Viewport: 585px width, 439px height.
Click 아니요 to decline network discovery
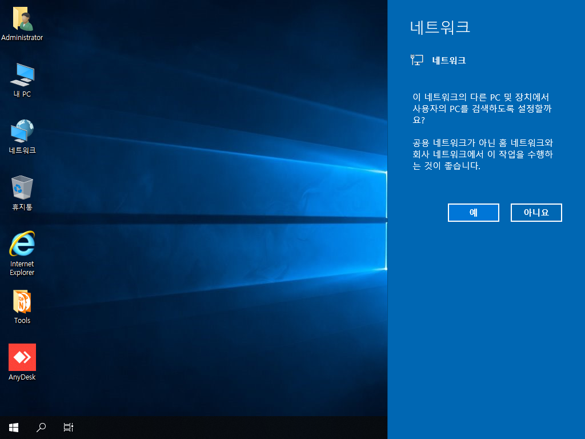pos(536,213)
